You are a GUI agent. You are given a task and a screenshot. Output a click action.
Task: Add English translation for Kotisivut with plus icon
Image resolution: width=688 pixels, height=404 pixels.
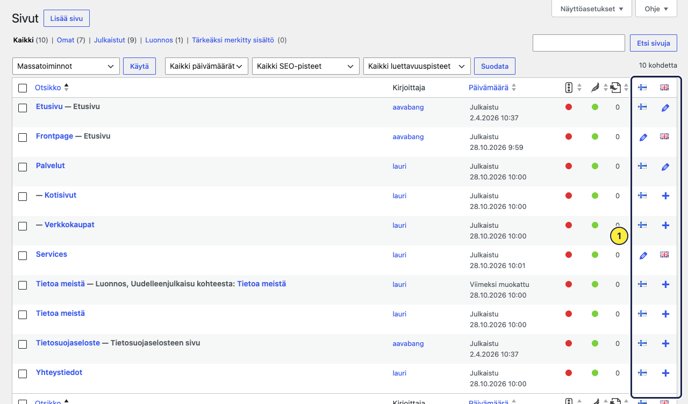pyautogui.click(x=665, y=196)
